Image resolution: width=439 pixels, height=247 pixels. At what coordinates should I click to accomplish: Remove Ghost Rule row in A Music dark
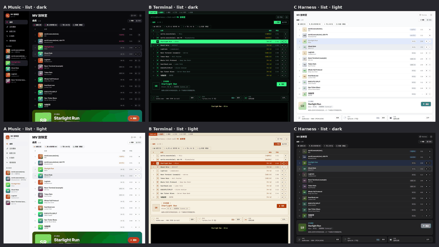coord(139,54)
